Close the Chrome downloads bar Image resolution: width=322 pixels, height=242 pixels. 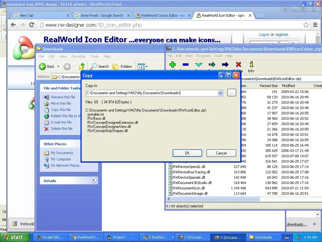coord(314,224)
